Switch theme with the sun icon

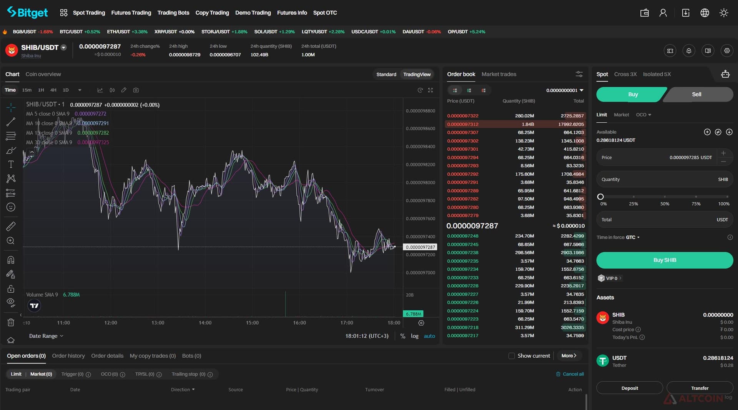tap(724, 13)
